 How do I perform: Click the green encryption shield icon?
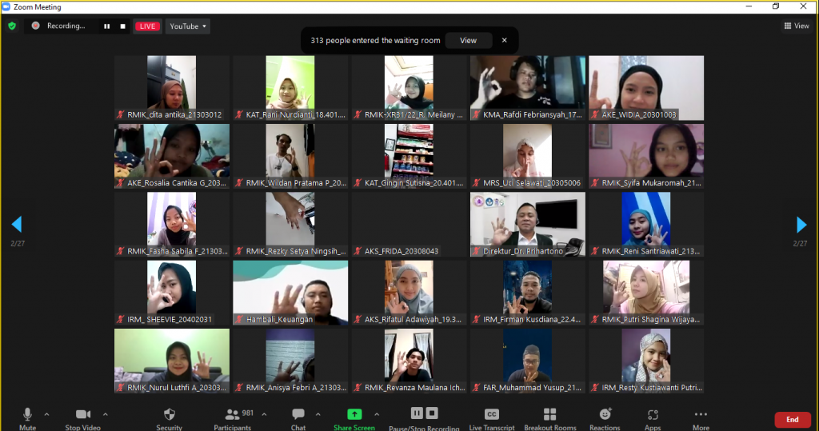click(x=12, y=26)
